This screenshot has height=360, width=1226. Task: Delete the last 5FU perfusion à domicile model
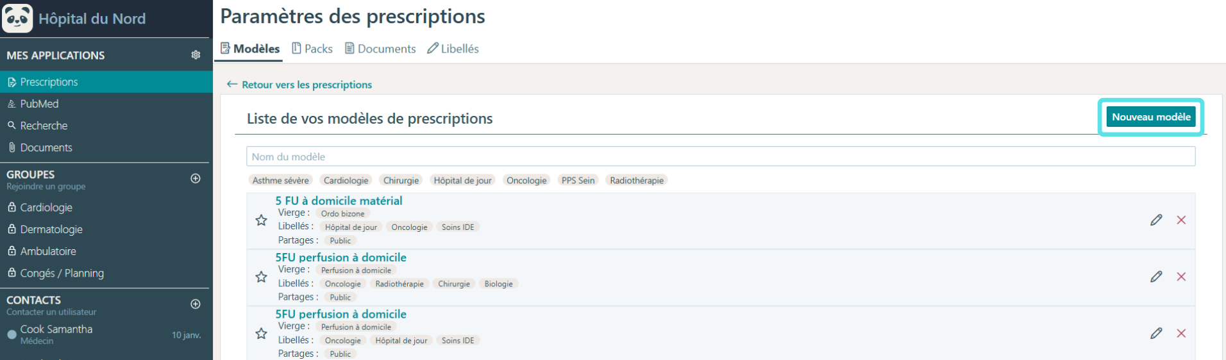click(1181, 334)
